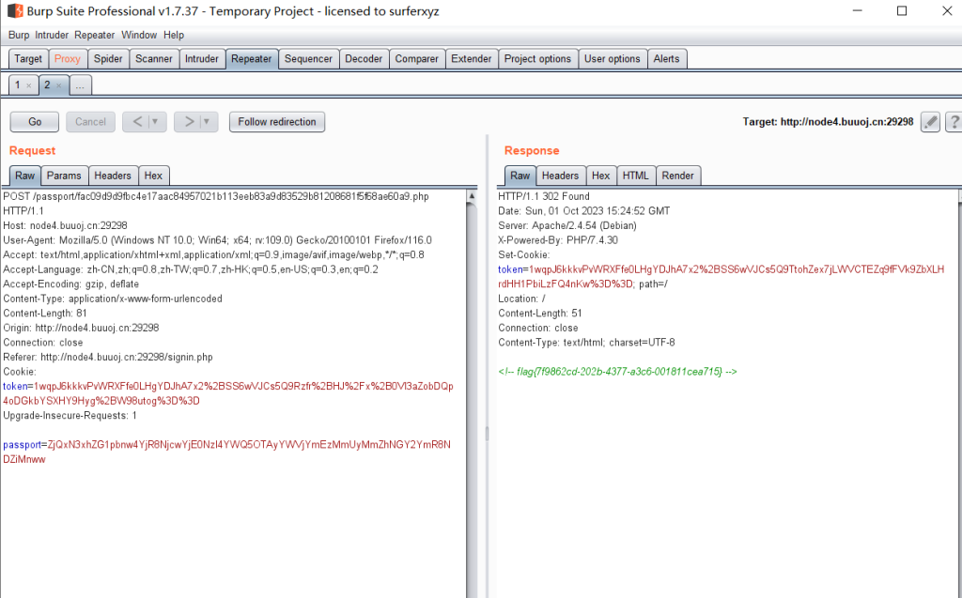Add a new Repeater tab via the ... tab
The width and height of the screenshot is (962, 598).
(x=80, y=85)
